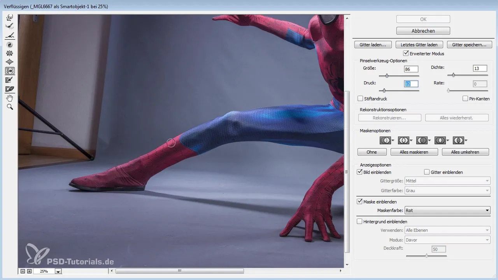Select the Twirl Clockwise tool
This screenshot has height=280, width=498.
[10, 45]
